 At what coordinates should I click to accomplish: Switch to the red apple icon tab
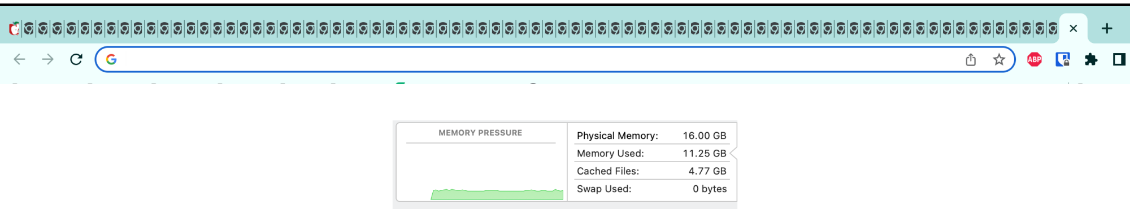pos(15,28)
